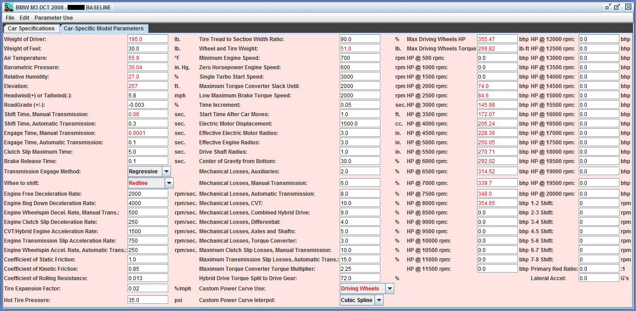Expand the Custom Power Curve Use dropdown
The height and width of the screenshot is (311, 636).
point(389,289)
